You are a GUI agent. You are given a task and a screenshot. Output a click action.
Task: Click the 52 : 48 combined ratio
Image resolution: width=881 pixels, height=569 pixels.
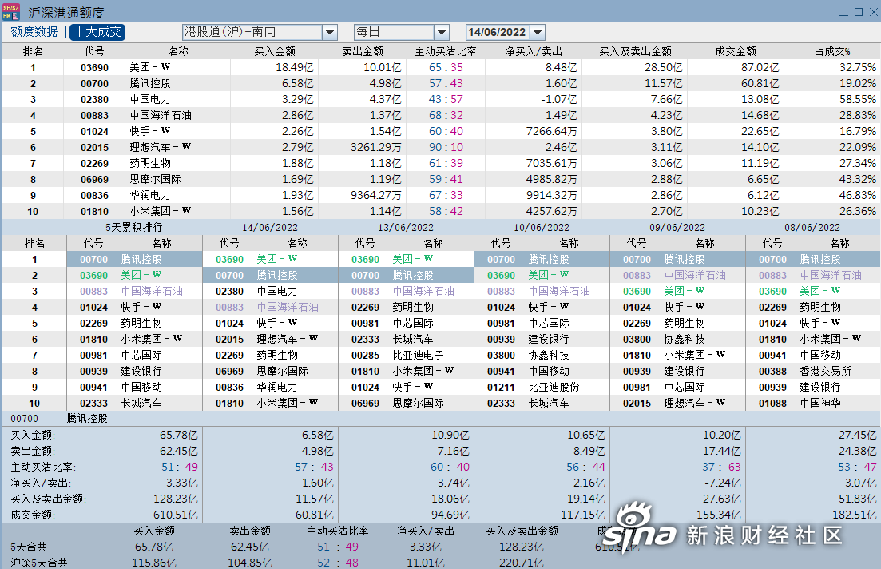[x=338, y=563]
